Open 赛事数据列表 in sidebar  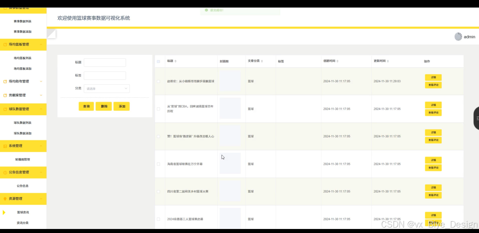22,21
